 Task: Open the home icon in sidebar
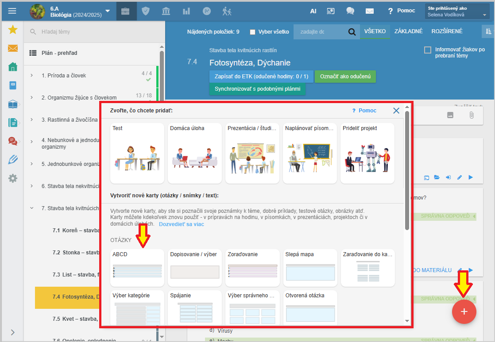13,67
